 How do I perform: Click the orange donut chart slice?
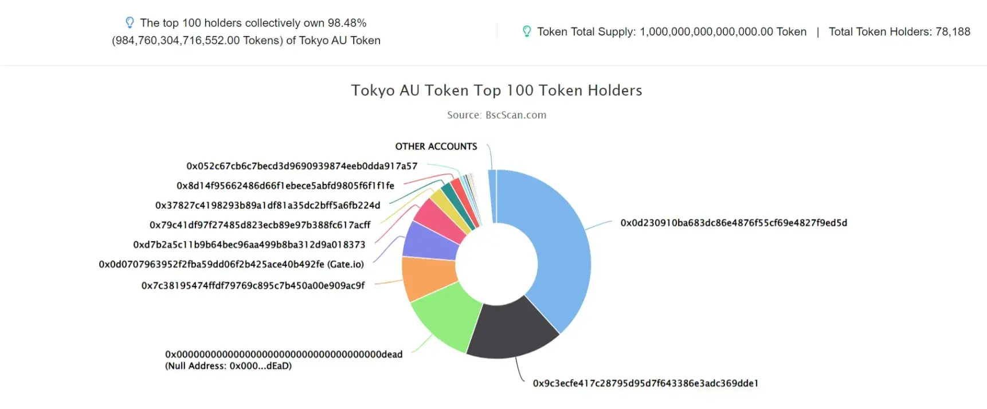pos(427,278)
